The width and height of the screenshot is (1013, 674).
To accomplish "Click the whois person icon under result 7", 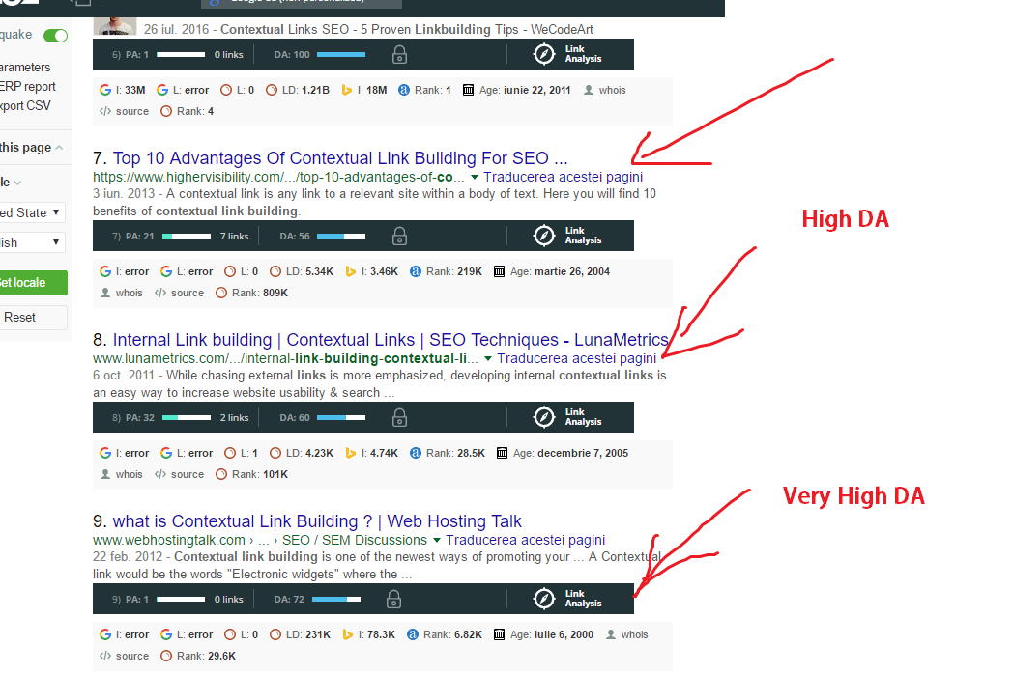I will coord(106,293).
